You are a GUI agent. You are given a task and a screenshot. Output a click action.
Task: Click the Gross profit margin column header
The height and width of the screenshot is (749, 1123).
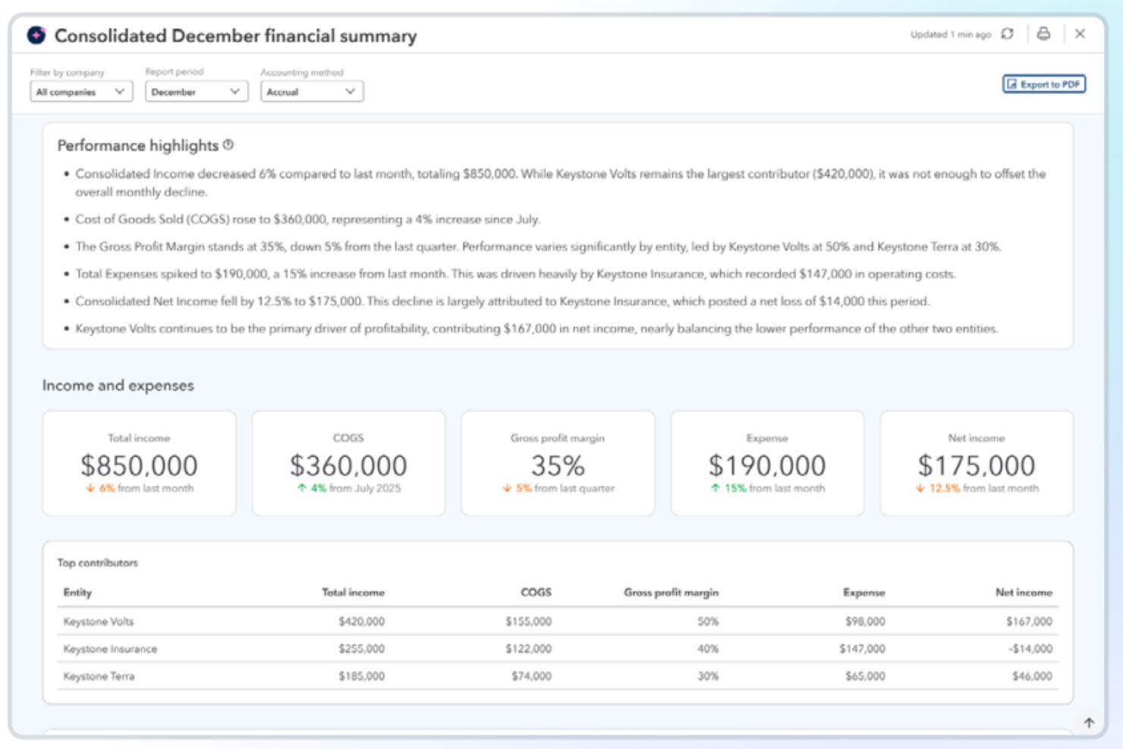(x=671, y=592)
